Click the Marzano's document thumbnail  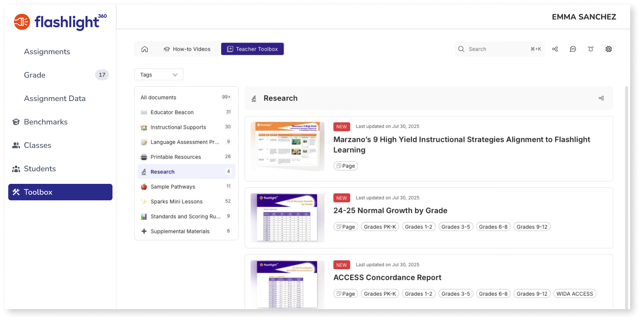click(287, 146)
